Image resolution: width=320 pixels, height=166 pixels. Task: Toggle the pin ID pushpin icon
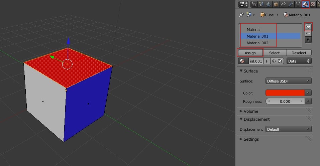click(241, 15)
